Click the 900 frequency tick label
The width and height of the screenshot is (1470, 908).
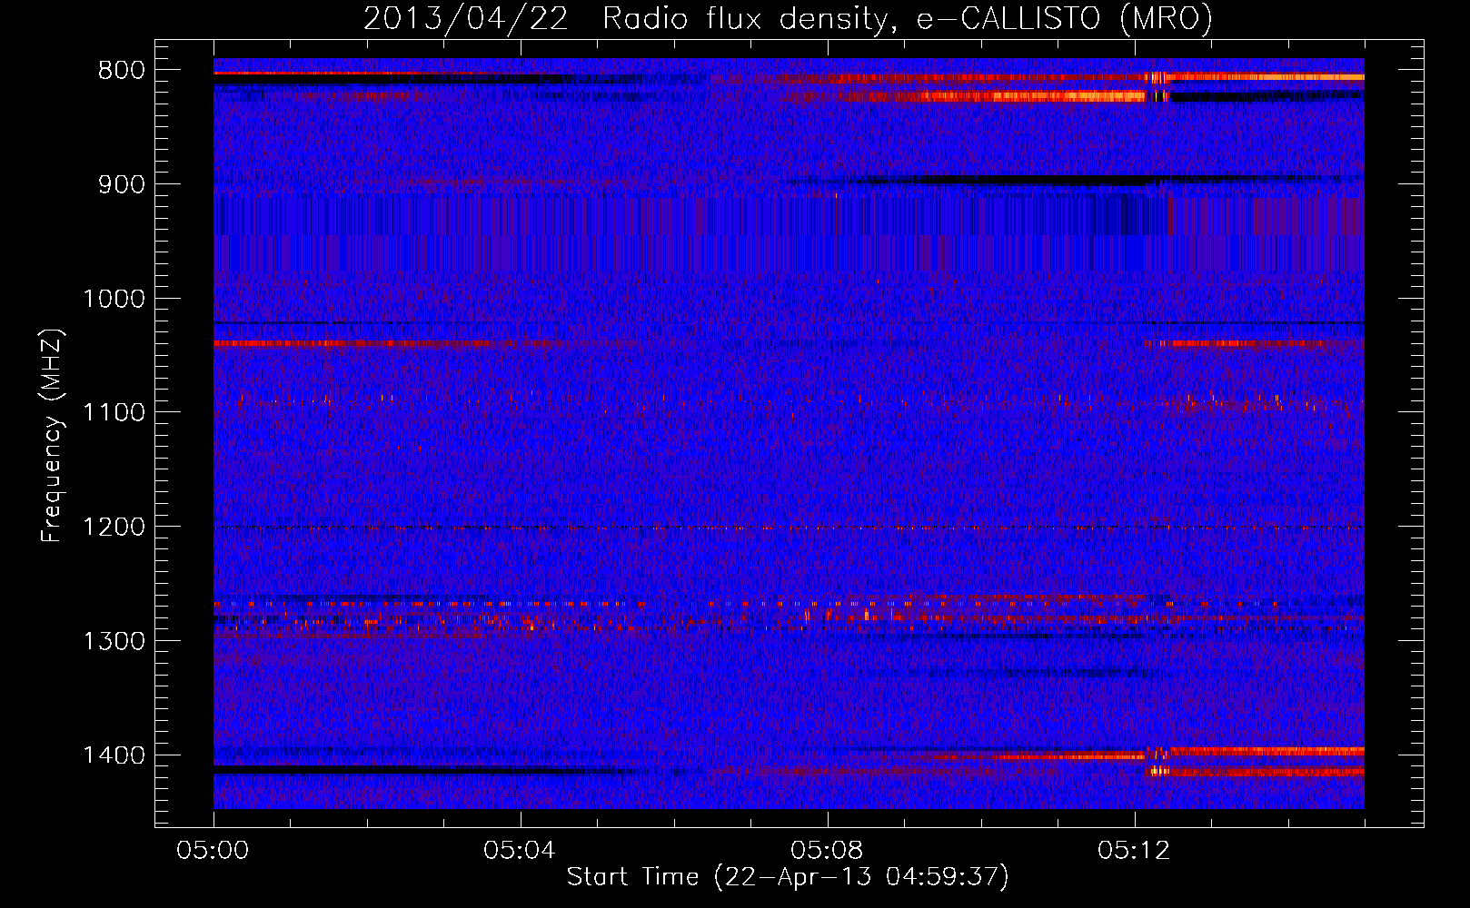click(x=121, y=184)
